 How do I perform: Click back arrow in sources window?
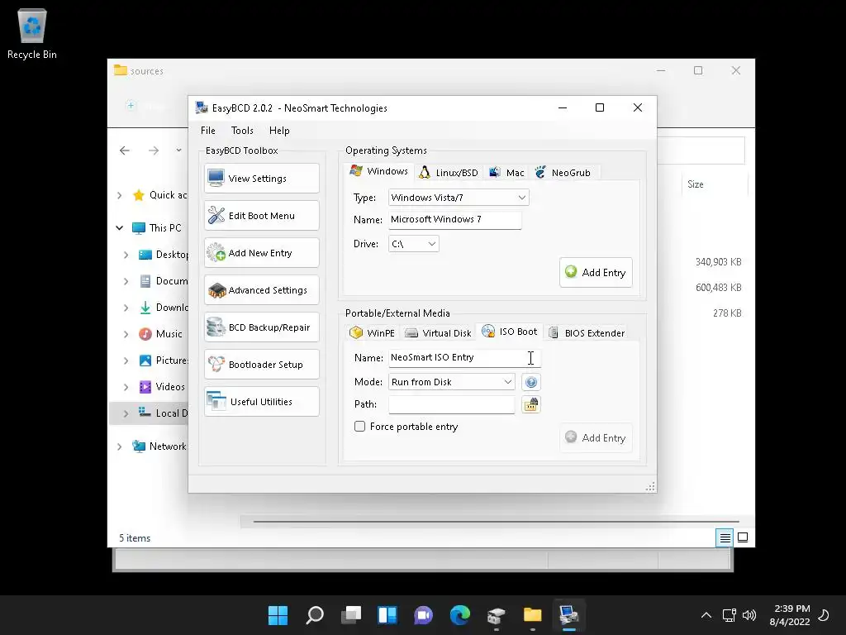point(125,150)
